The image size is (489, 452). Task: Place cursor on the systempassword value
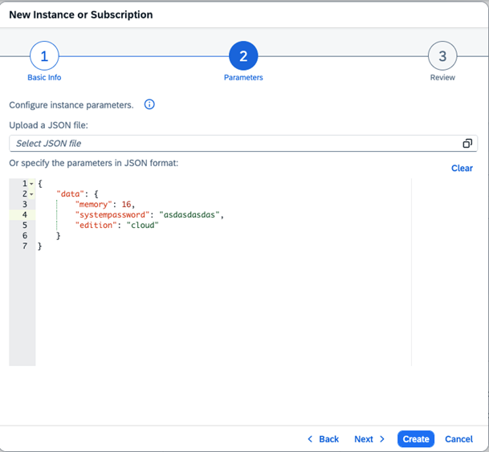(x=190, y=215)
